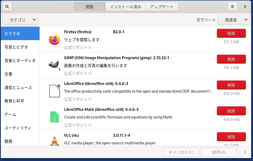The image size is (253, 161).
Task: Click the VLC version 3.0.11.1-4
Action: coord(121,135)
